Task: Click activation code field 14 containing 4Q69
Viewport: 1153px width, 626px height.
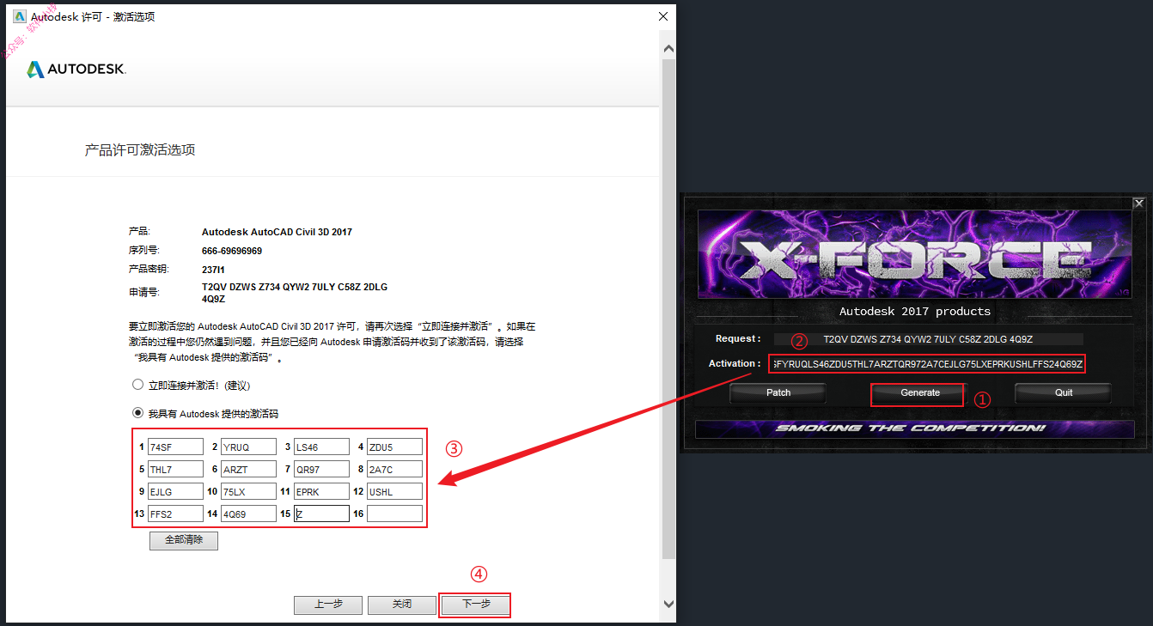Action: (x=248, y=514)
